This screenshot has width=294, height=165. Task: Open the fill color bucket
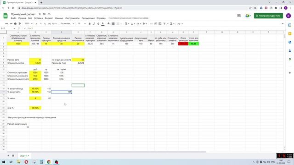tap(108, 24)
